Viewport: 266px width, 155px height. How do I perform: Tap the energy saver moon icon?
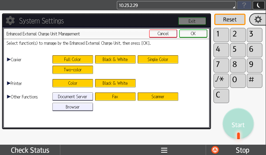point(258,5)
